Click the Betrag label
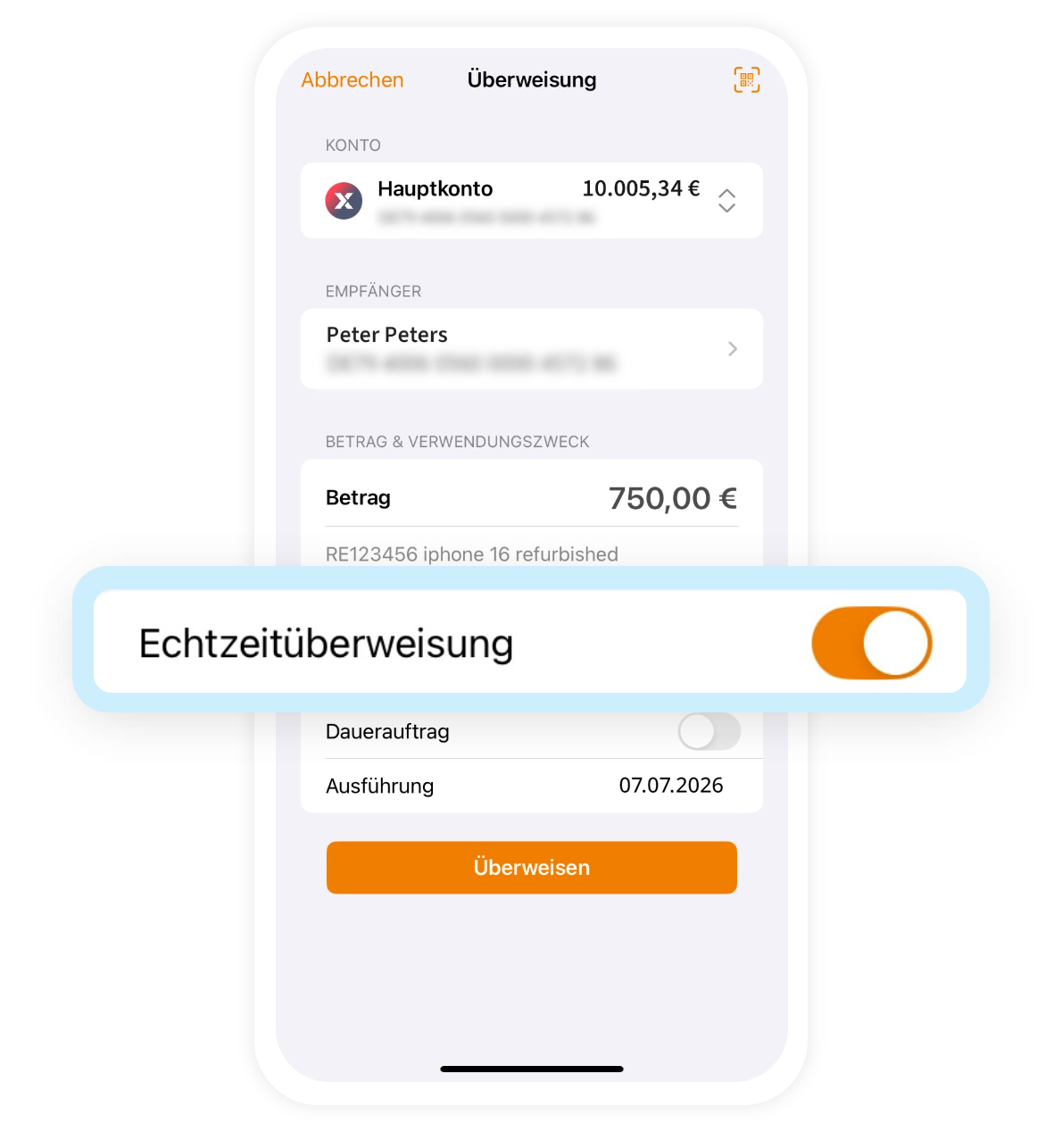The width and height of the screenshot is (1062, 1132). pyautogui.click(x=358, y=498)
